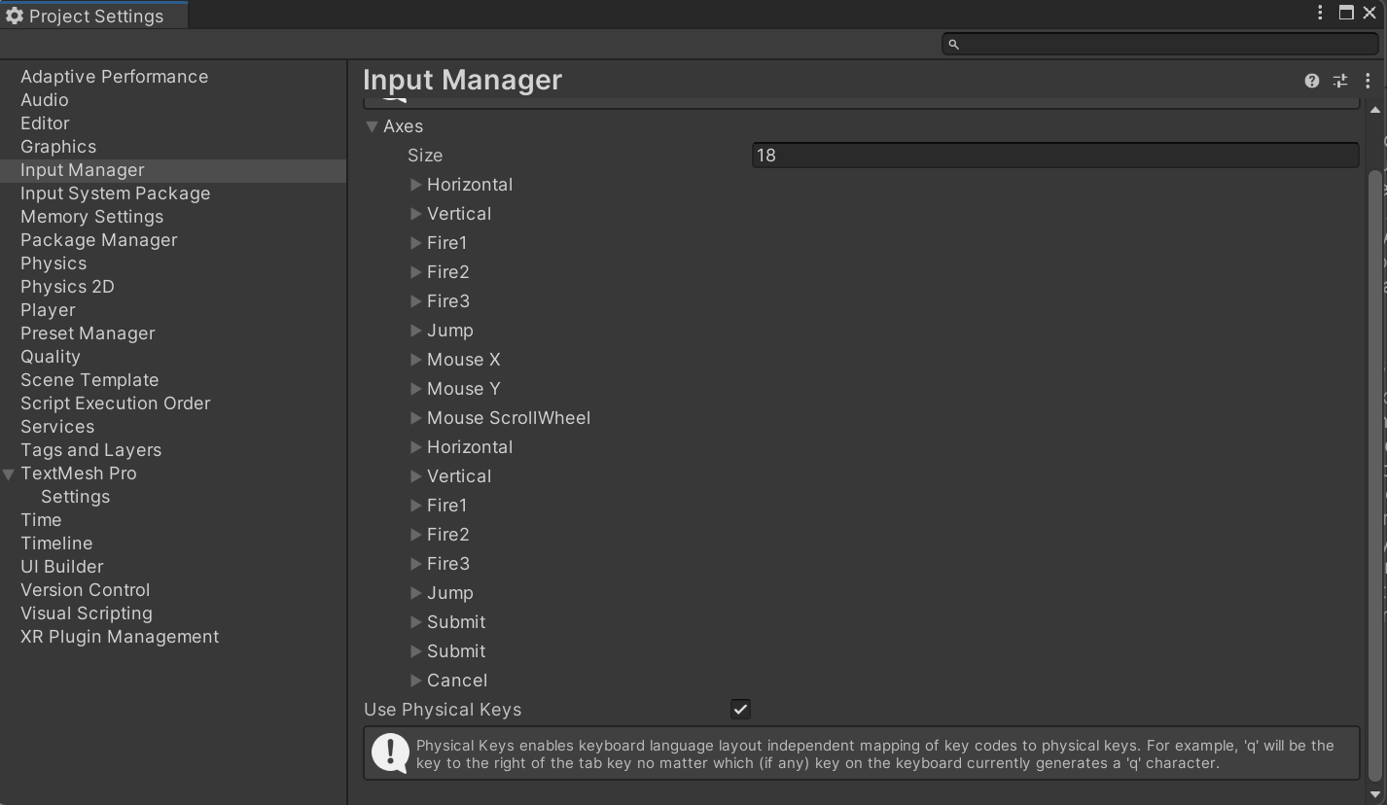Screen dimensions: 1387x805
Task: Open Tags and Layers settings
Action: tap(90, 450)
